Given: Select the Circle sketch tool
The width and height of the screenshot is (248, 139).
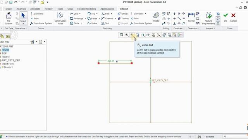Looking at the screenshot, I should pyautogui.click(x=75, y=23).
